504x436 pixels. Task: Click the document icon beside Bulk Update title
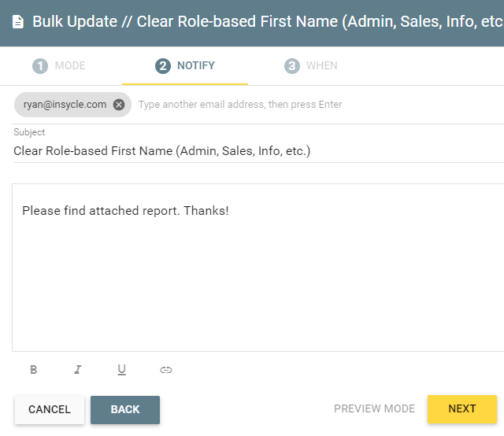18,22
